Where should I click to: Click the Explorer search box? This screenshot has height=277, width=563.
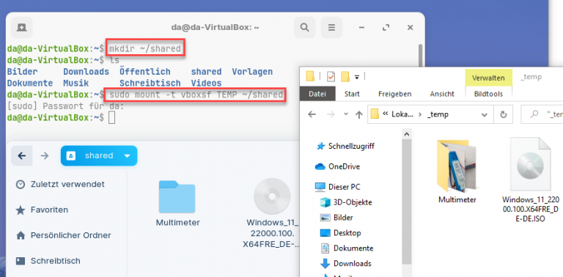[x=542, y=114]
